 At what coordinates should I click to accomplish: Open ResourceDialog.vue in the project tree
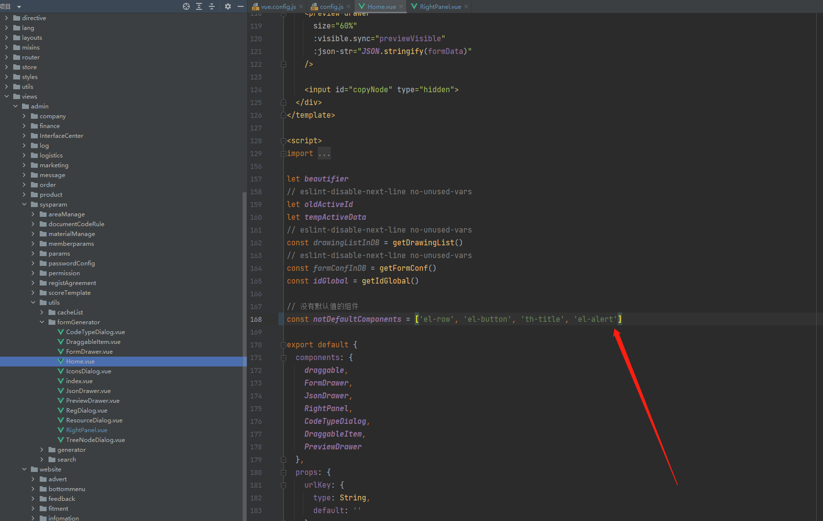[94, 420]
